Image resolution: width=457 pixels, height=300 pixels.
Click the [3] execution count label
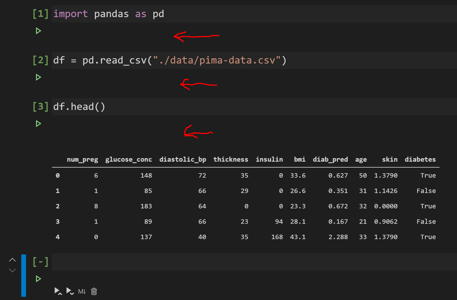pyautogui.click(x=40, y=106)
